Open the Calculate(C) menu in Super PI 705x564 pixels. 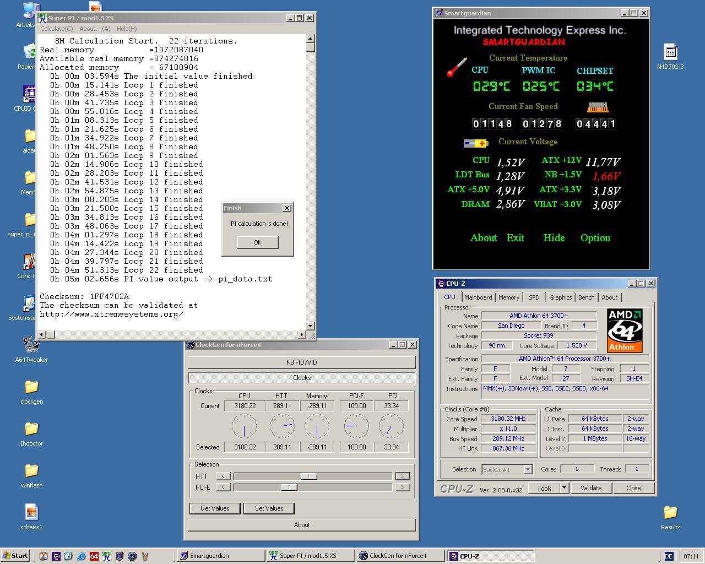[56, 29]
